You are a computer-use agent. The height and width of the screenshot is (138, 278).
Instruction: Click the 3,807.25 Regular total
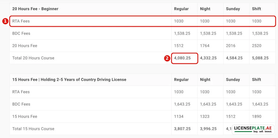(x=182, y=129)
